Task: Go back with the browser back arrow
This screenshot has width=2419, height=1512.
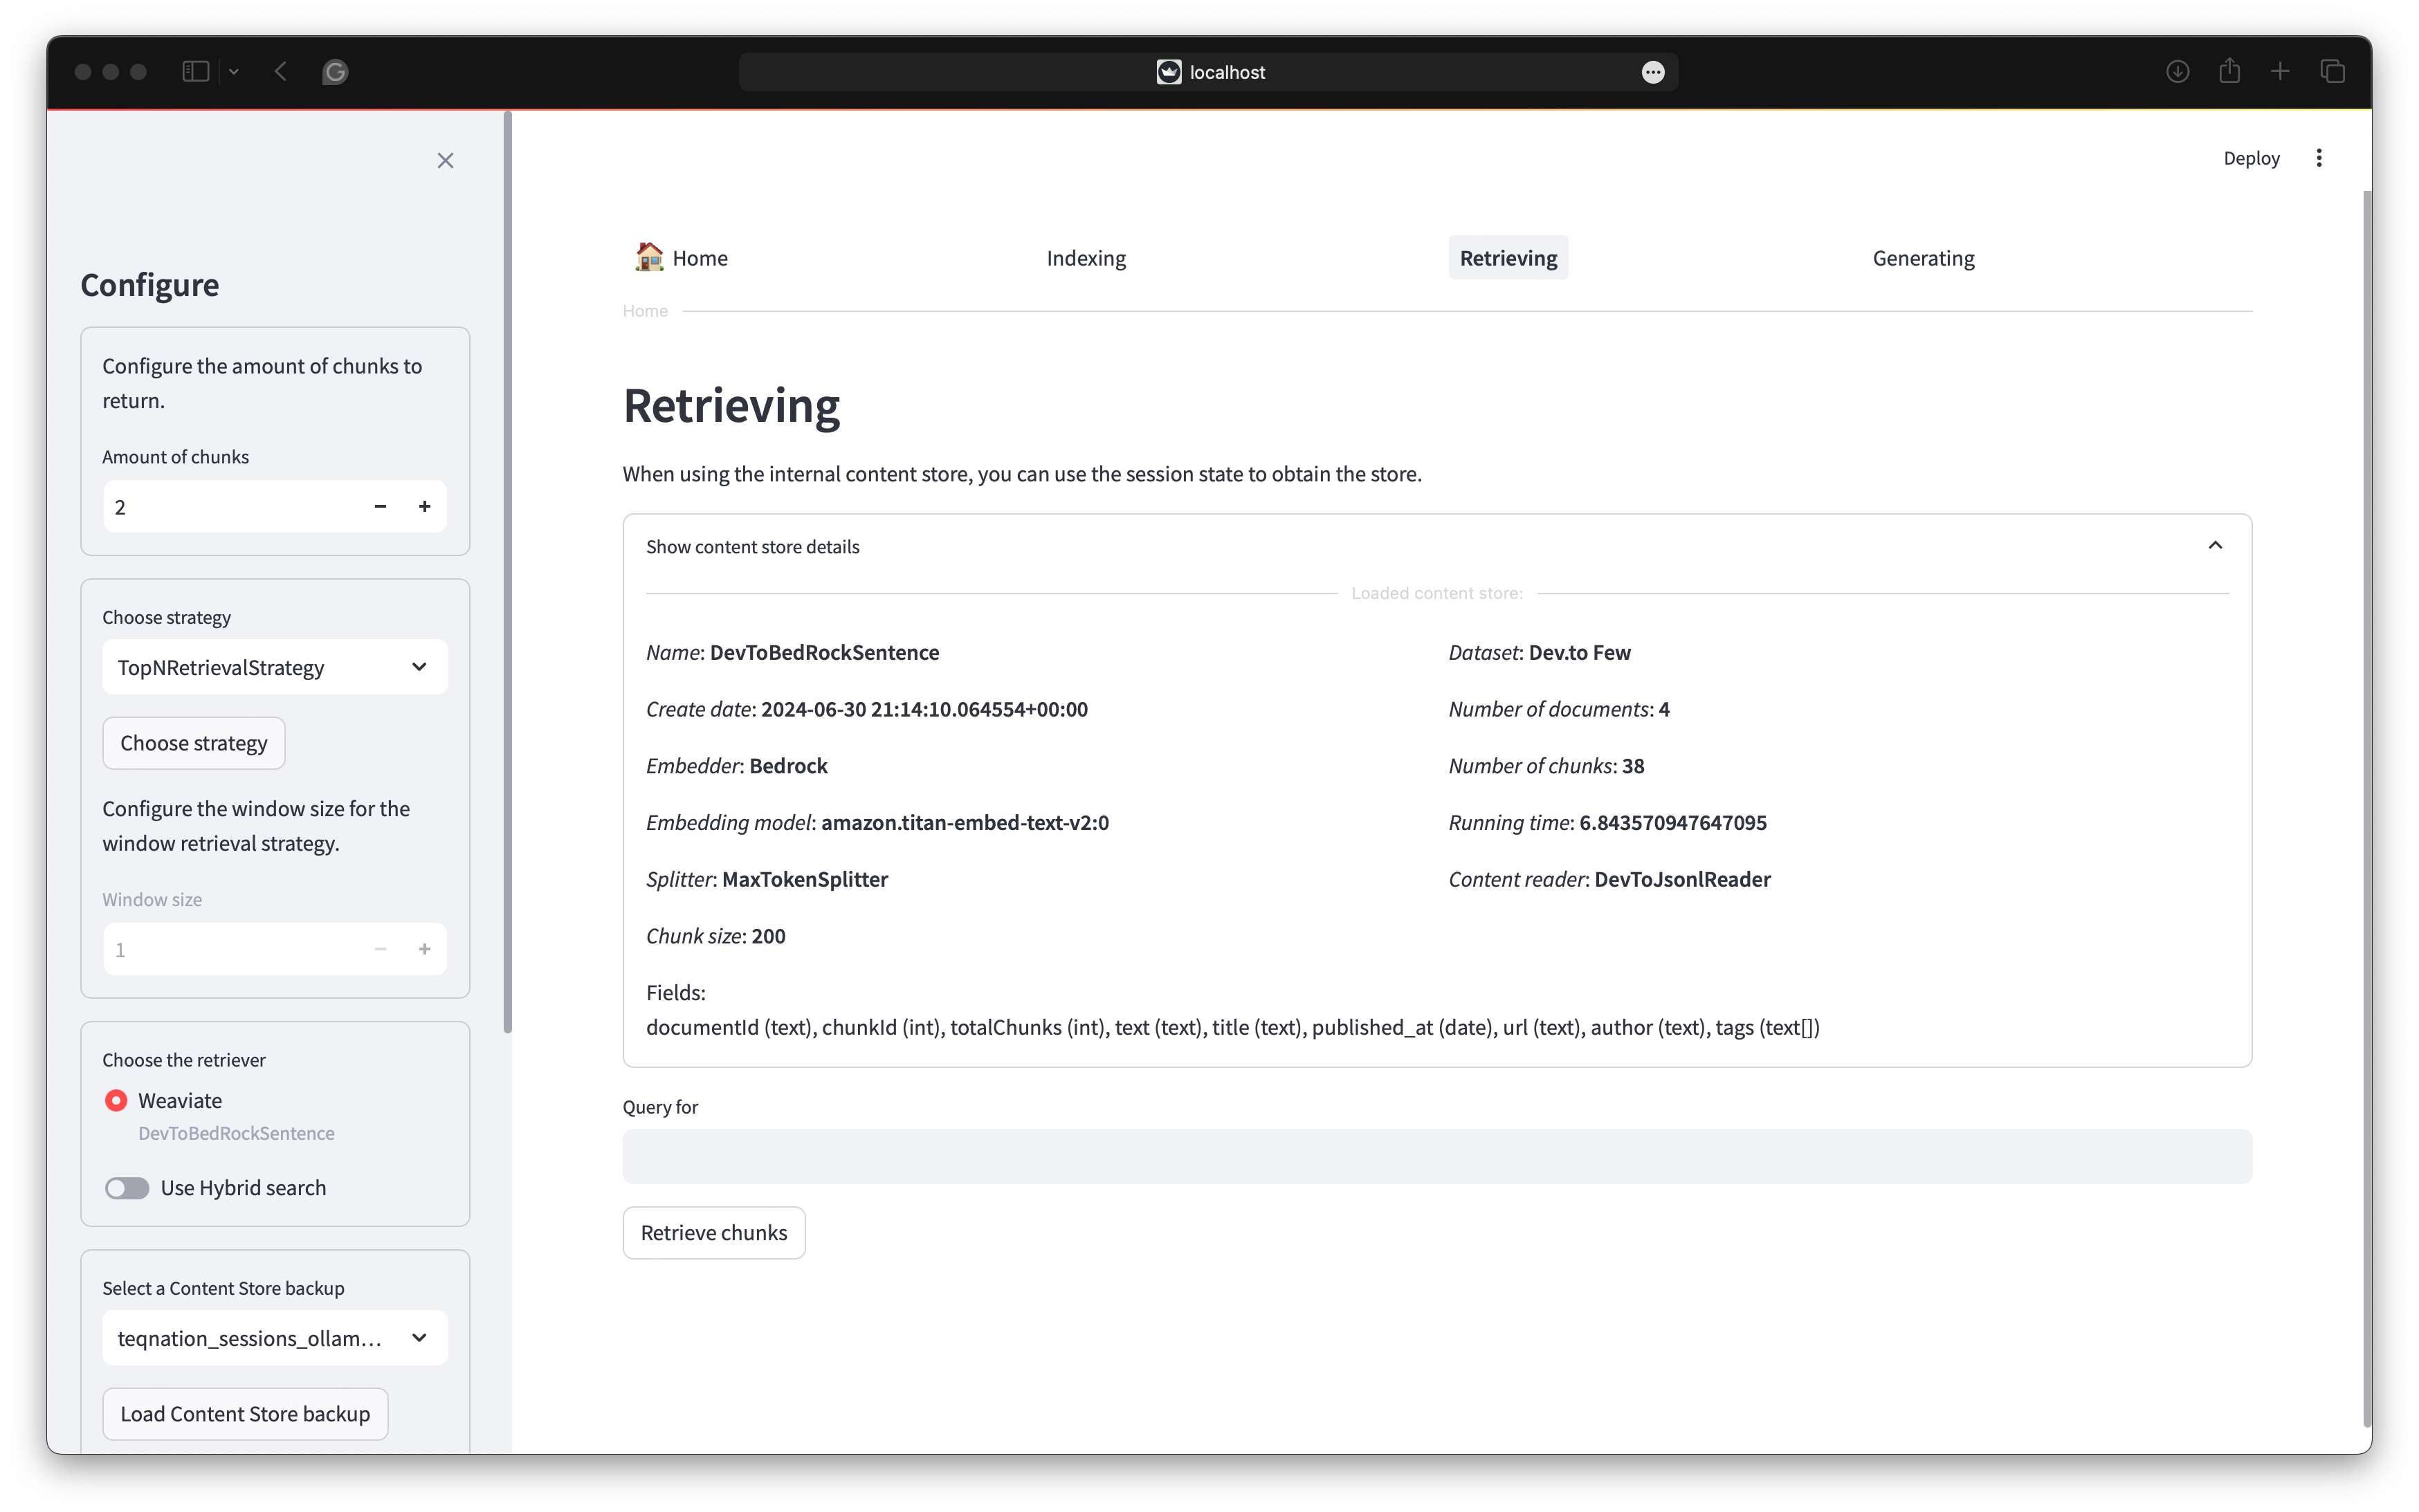Action: click(280, 71)
